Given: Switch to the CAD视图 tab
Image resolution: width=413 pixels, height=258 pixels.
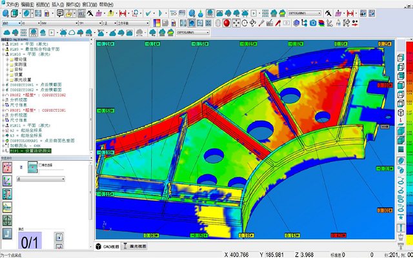Looking at the screenshot, I should 108,246.
